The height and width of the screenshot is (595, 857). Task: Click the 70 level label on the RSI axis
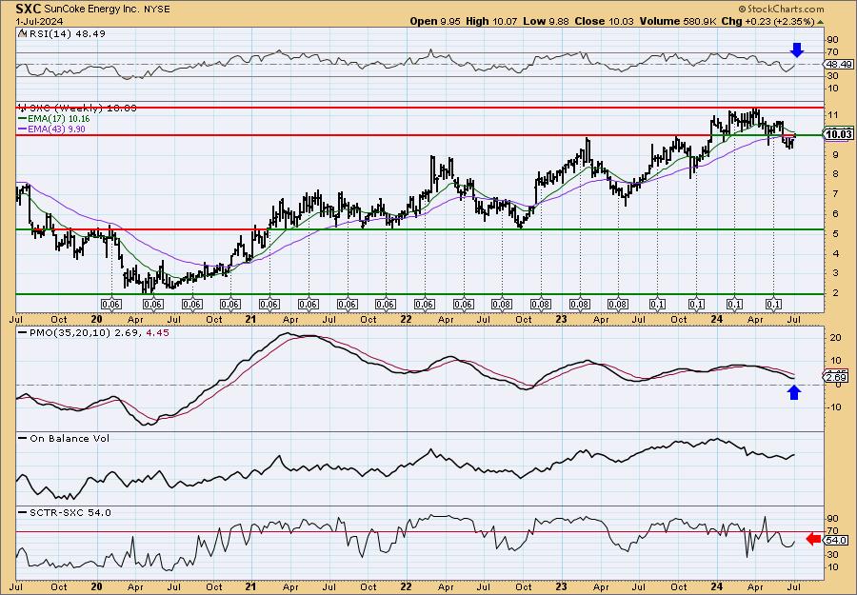click(x=833, y=52)
